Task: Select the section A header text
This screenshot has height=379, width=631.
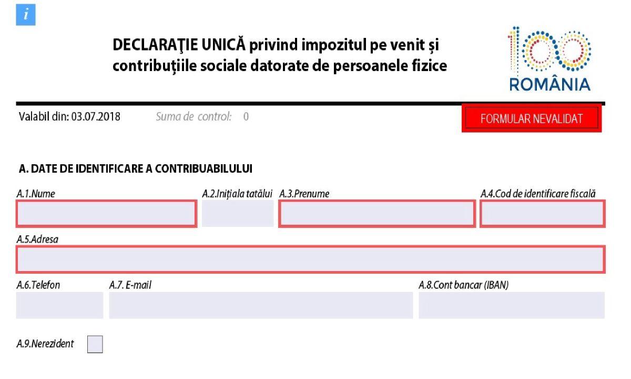Action: (x=136, y=169)
